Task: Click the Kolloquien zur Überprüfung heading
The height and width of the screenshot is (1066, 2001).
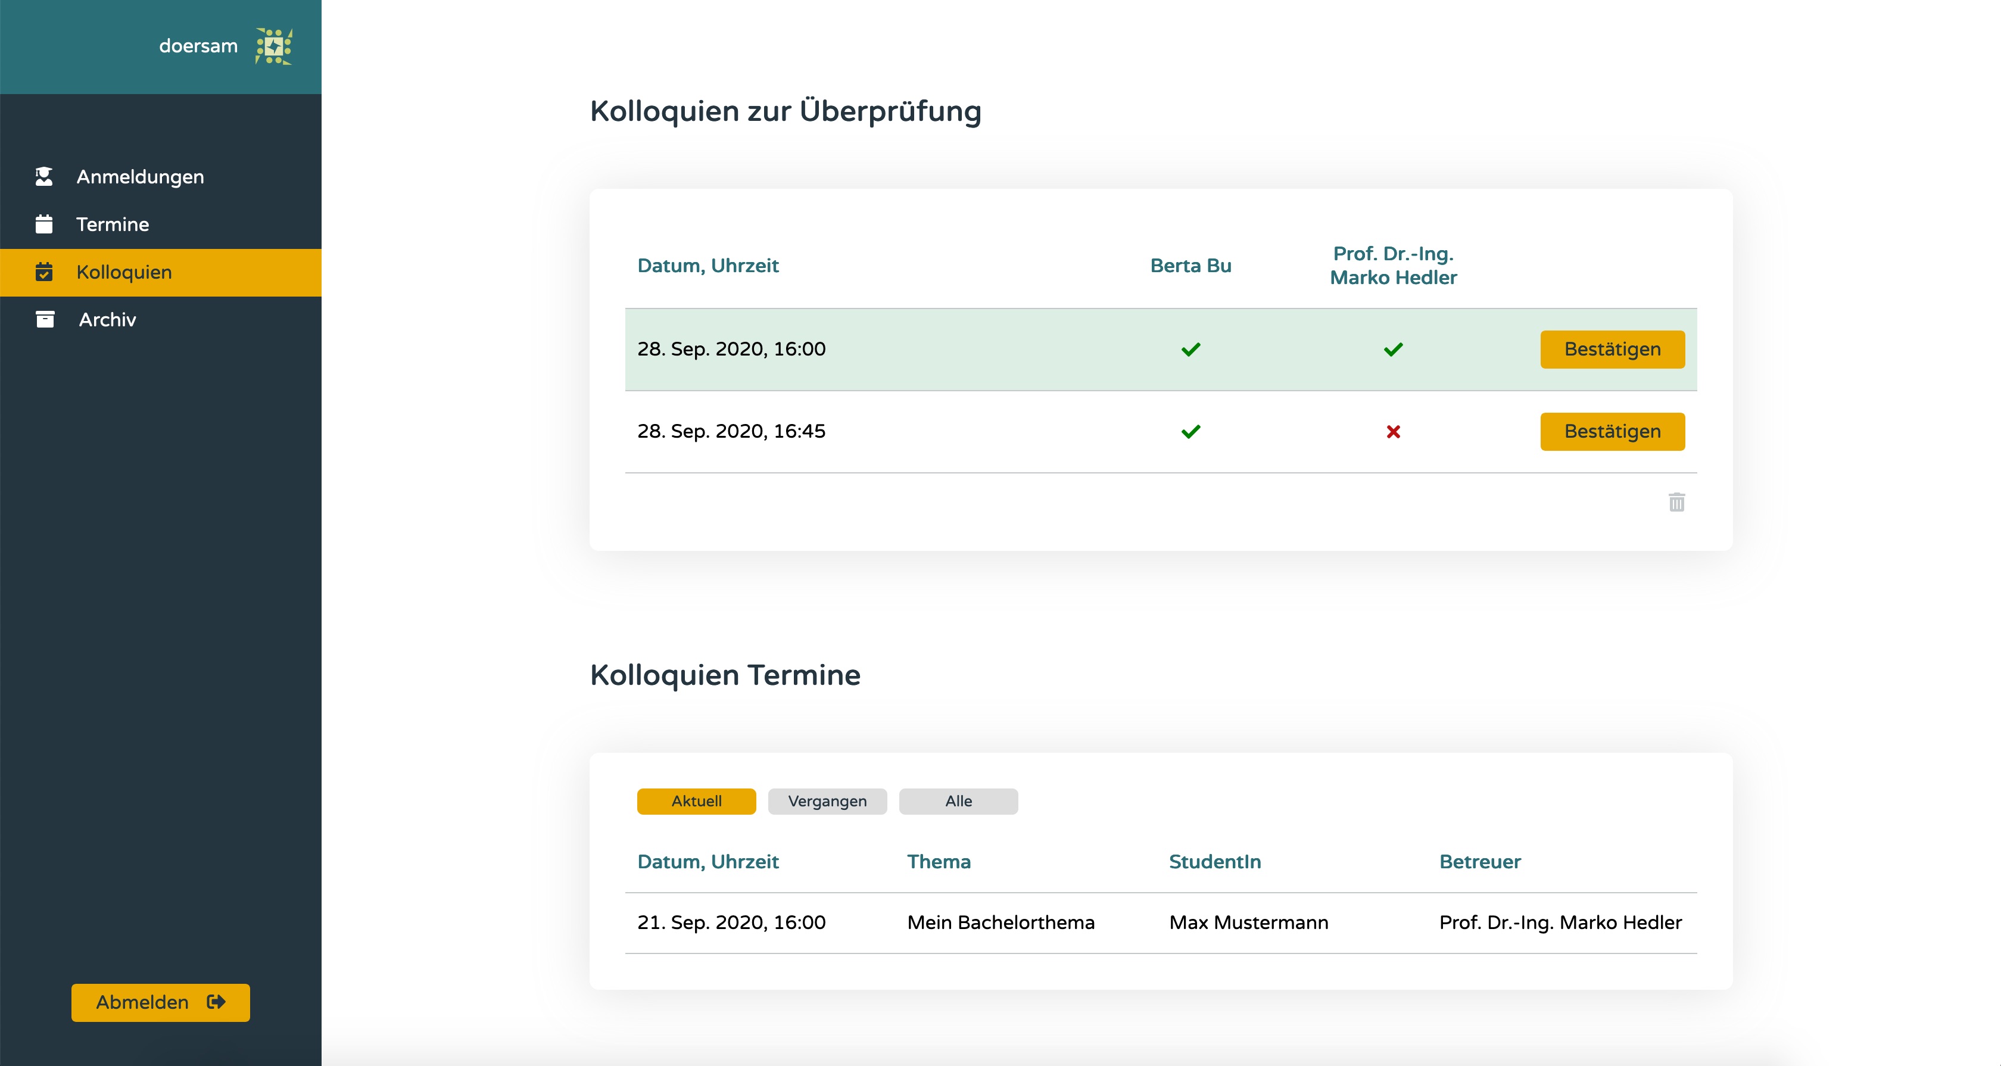Action: pyautogui.click(x=786, y=111)
